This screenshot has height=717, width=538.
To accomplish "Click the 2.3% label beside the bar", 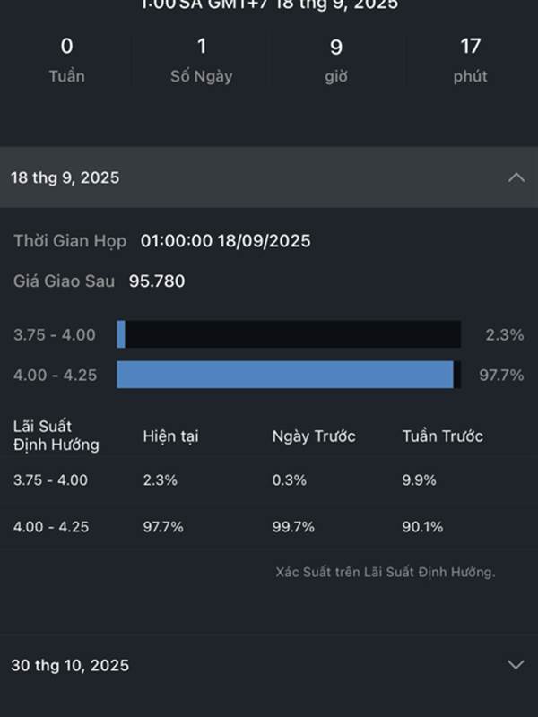I will click(x=505, y=334).
